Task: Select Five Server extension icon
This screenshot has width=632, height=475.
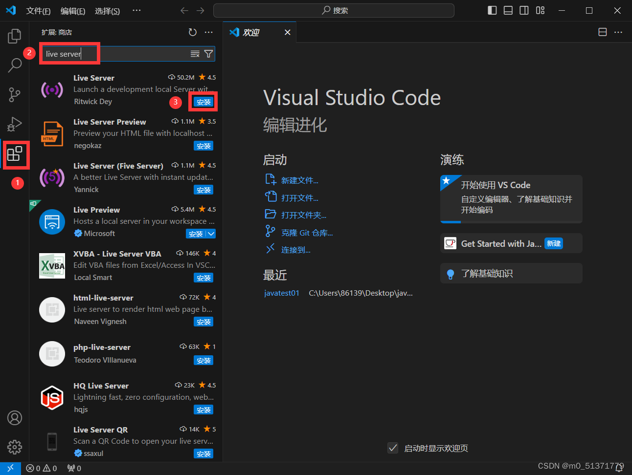Action: tap(52, 177)
